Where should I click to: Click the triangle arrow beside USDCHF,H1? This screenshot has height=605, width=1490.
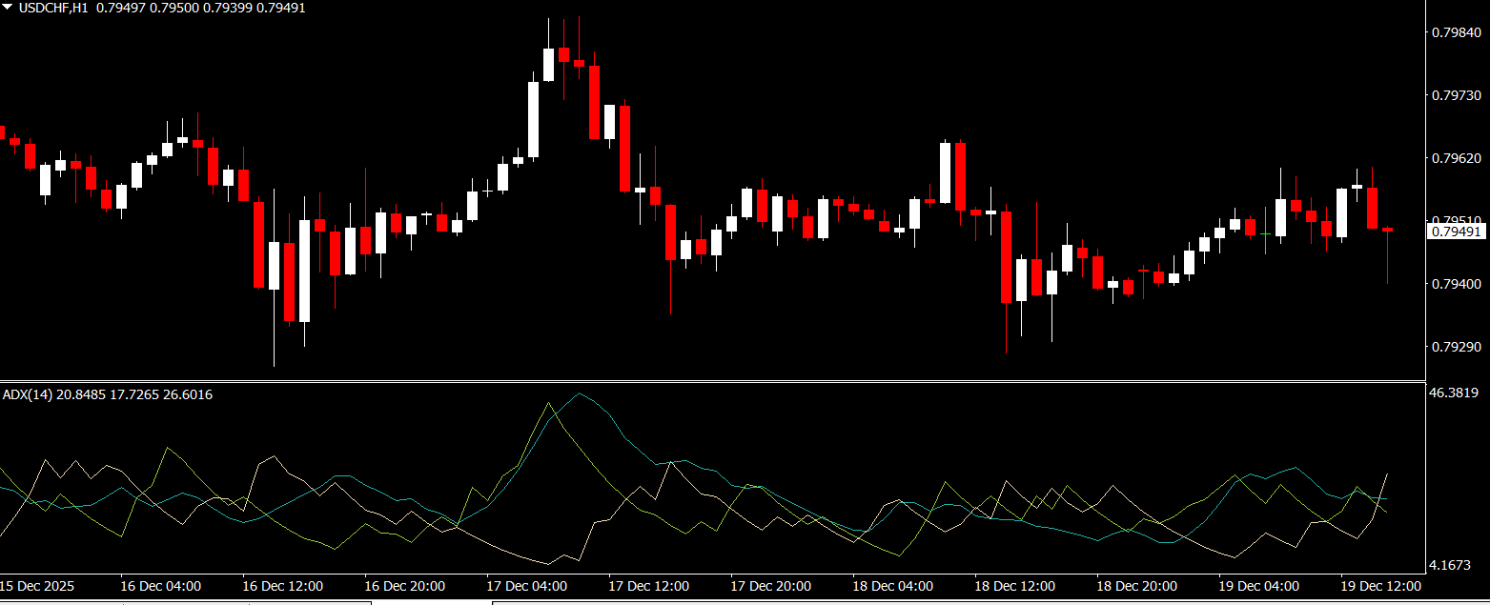coord(7,8)
